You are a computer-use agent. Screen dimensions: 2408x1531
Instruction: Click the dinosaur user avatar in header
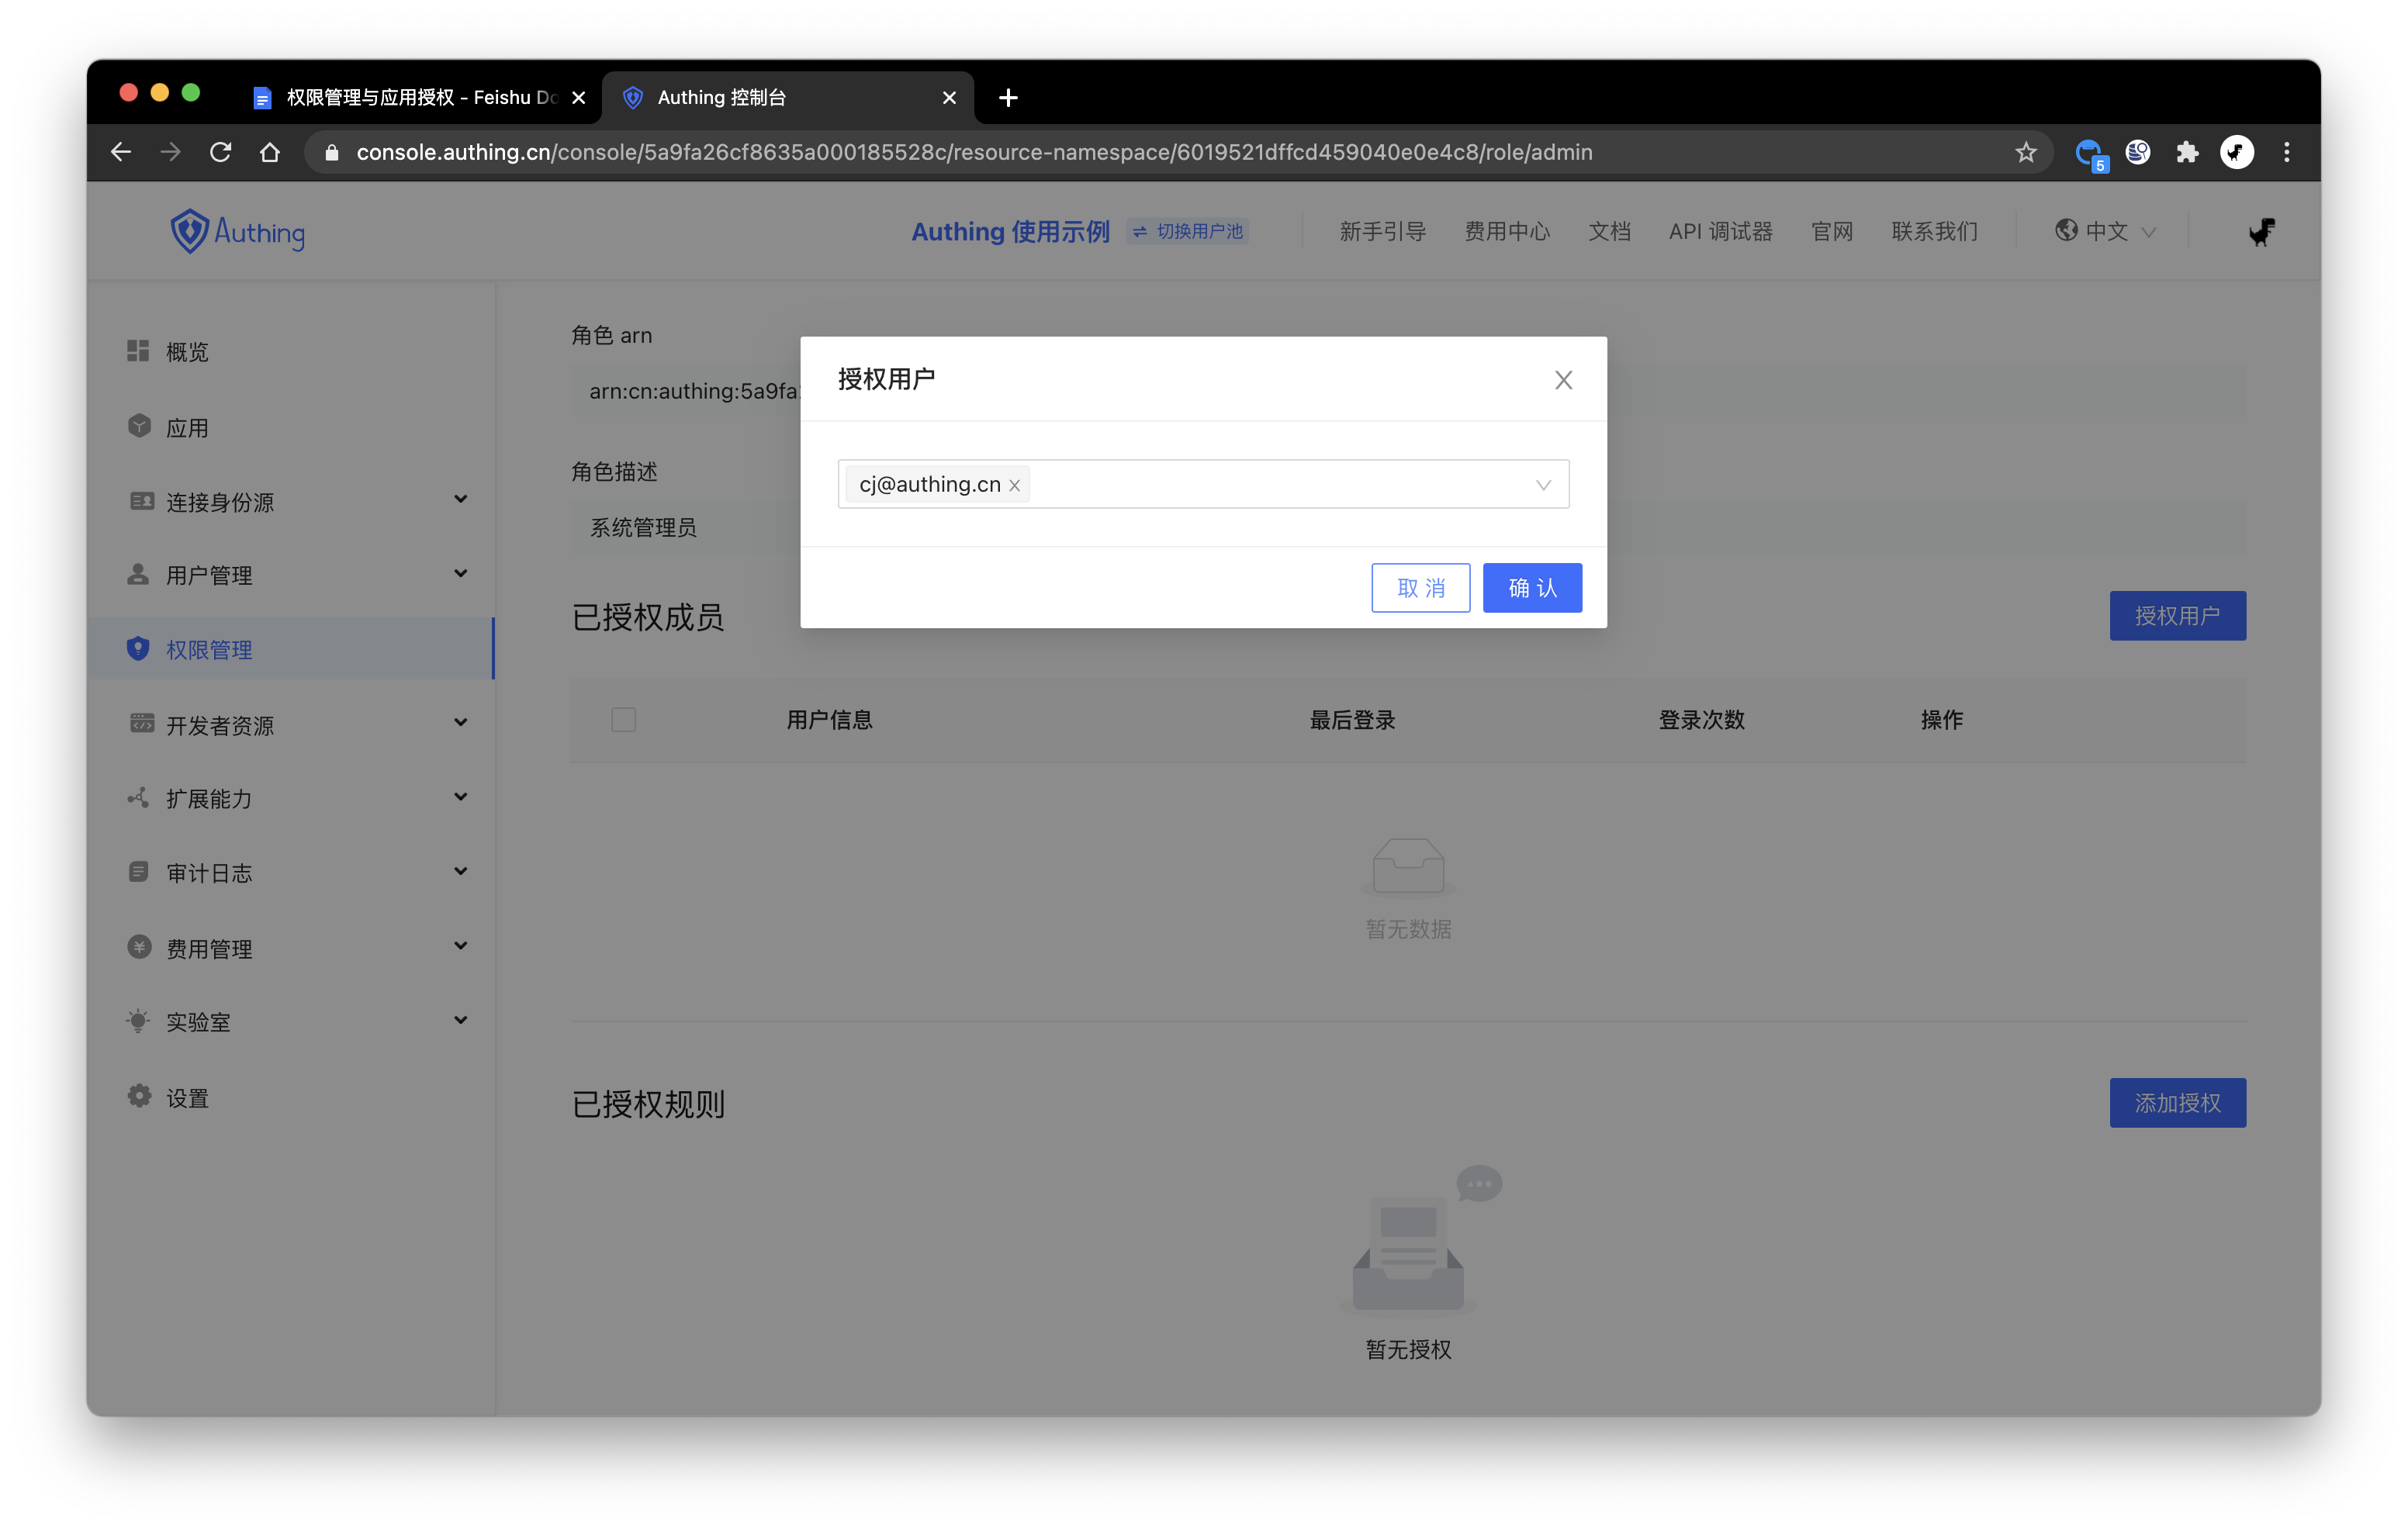(x=2262, y=232)
